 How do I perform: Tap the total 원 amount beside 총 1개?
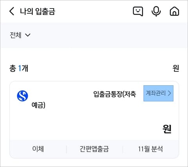click(x=176, y=68)
